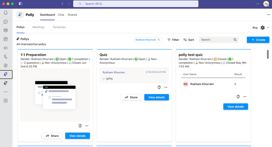Viewport: 272px width, 147px height.
Task: Duplicate the Quiz polly
Action: [x=159, y=87]
